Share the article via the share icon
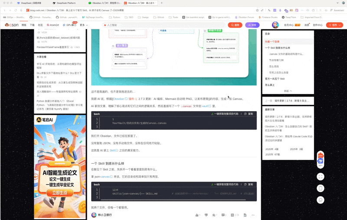 coord(232,215)
